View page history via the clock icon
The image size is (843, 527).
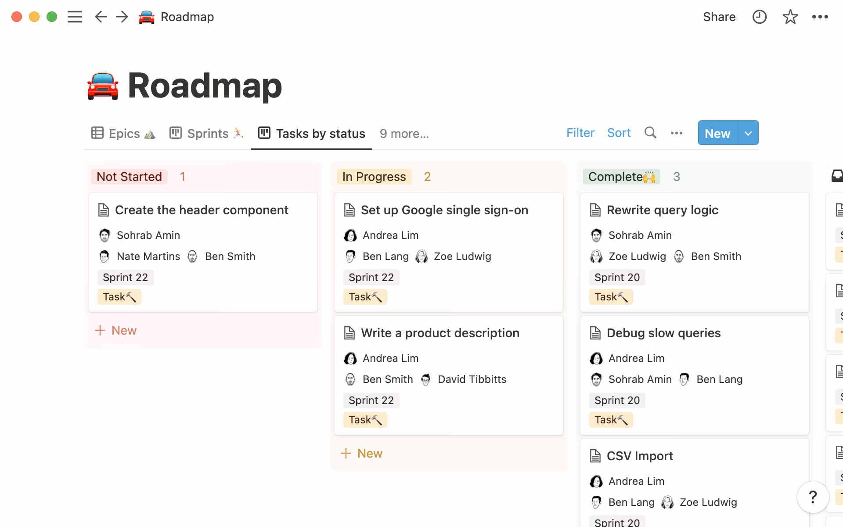(x=759, y=17)
